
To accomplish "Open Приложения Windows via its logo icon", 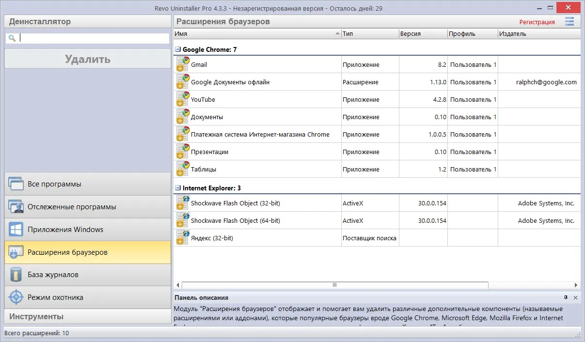I will pyautogui.click(x=16, y=230).
